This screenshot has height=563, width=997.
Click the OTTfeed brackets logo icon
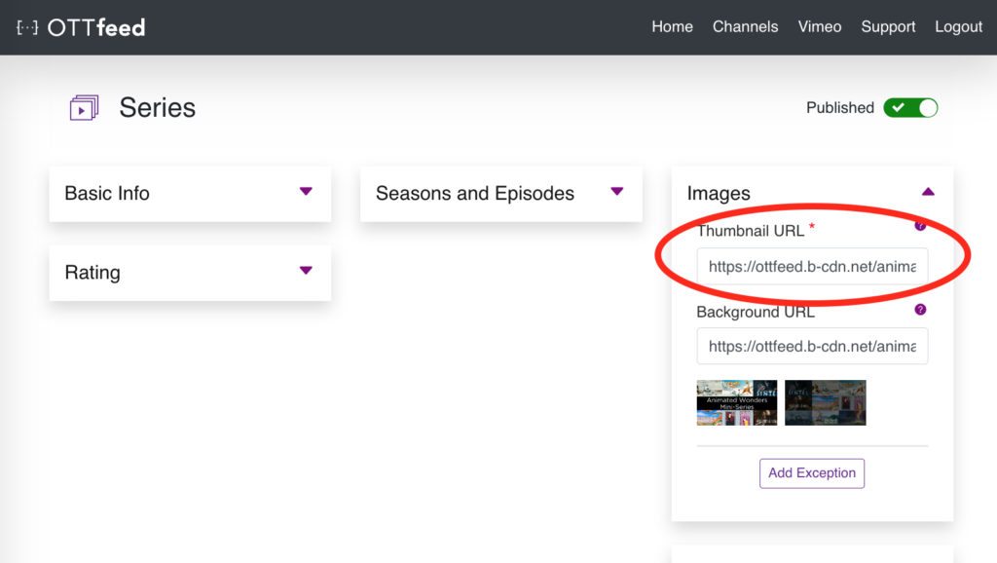click(28, 27)
